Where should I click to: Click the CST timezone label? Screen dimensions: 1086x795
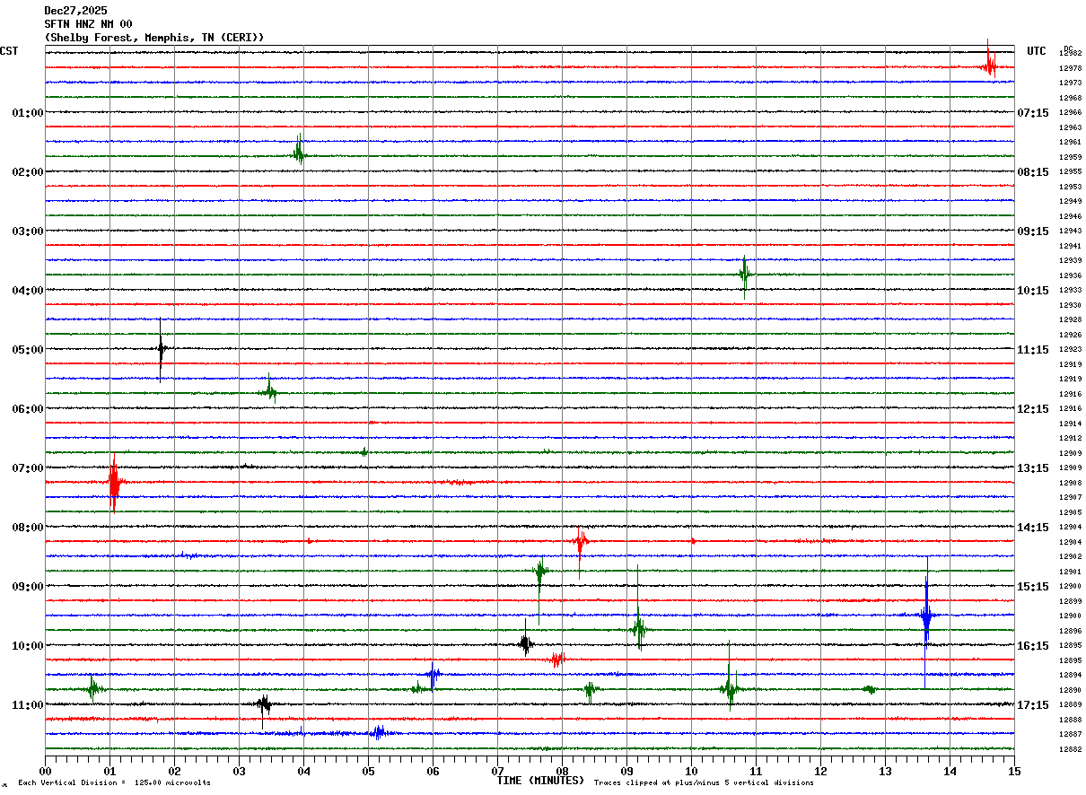click(9, 51)
